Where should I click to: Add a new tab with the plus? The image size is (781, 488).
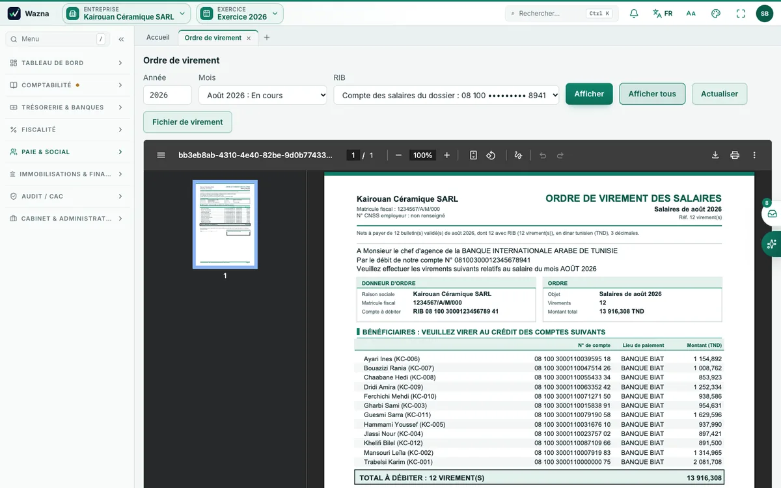point(267,38)
